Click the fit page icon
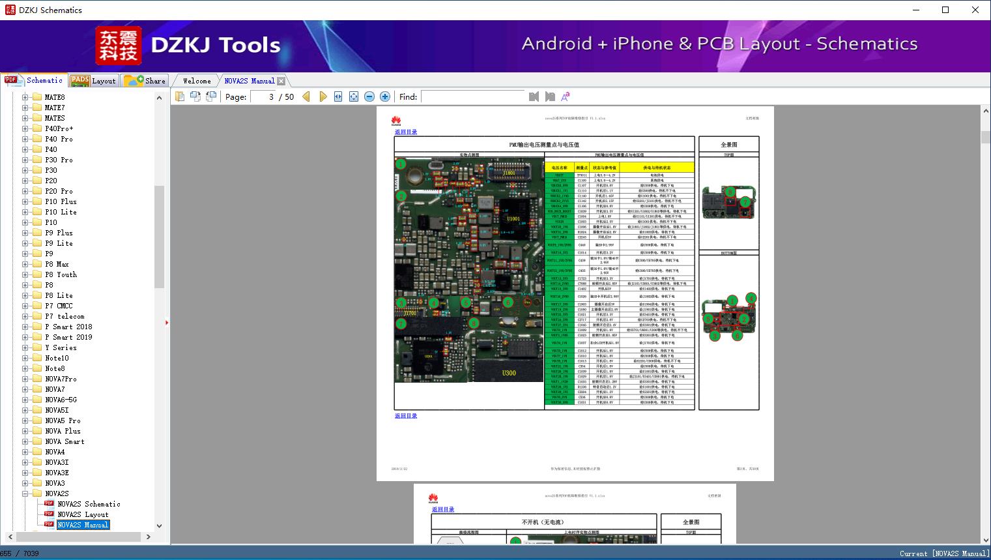The height and width of the screenshot is (560, 991). click(x=354, y=96)
